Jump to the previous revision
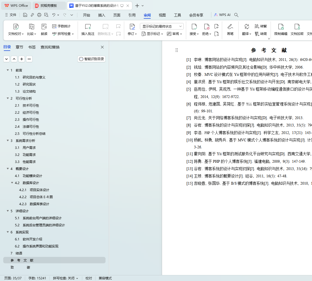 (216, 26)
